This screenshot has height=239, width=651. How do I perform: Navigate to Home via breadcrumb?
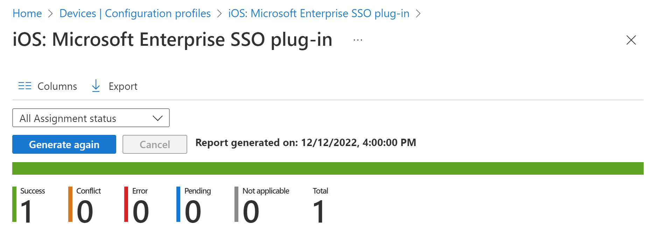click(27, 13)
